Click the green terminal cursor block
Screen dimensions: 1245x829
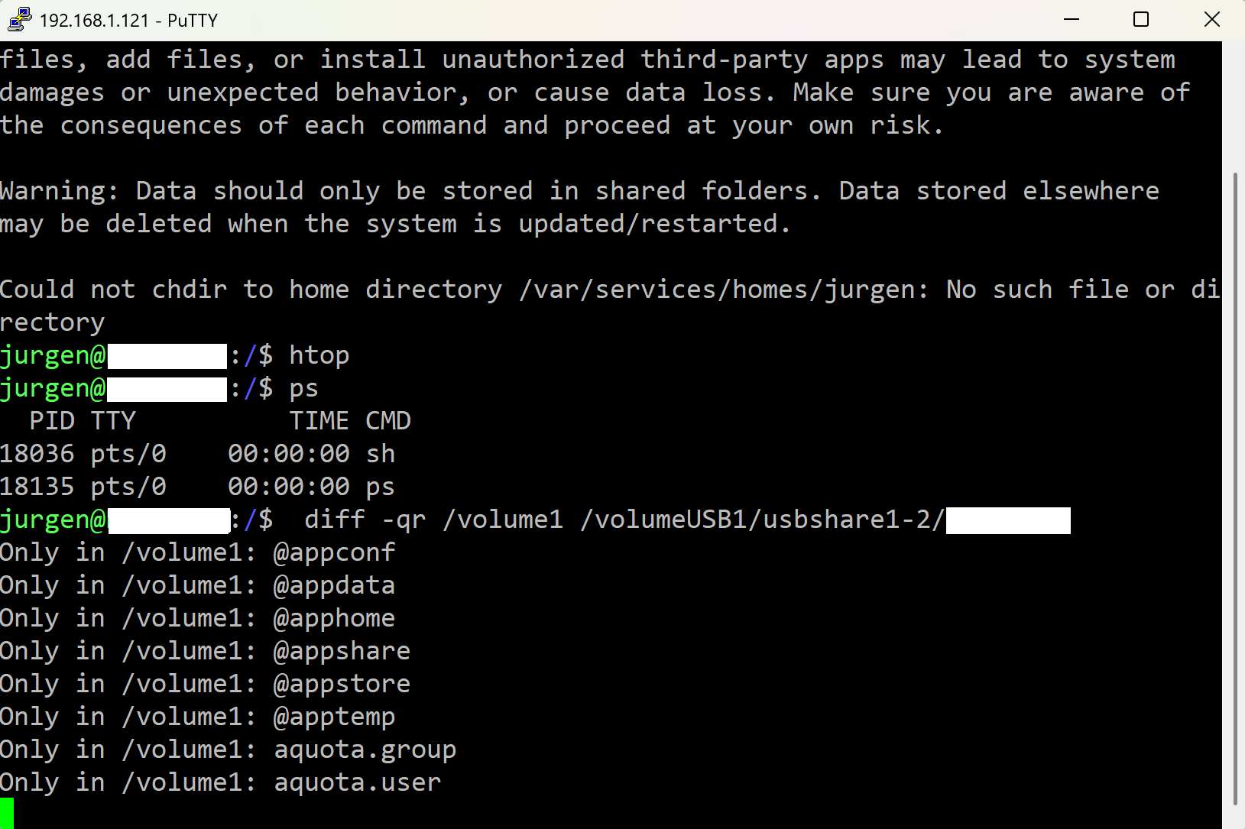coord(7,813)
